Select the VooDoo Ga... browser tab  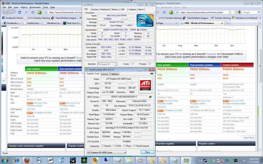(32, 23)
